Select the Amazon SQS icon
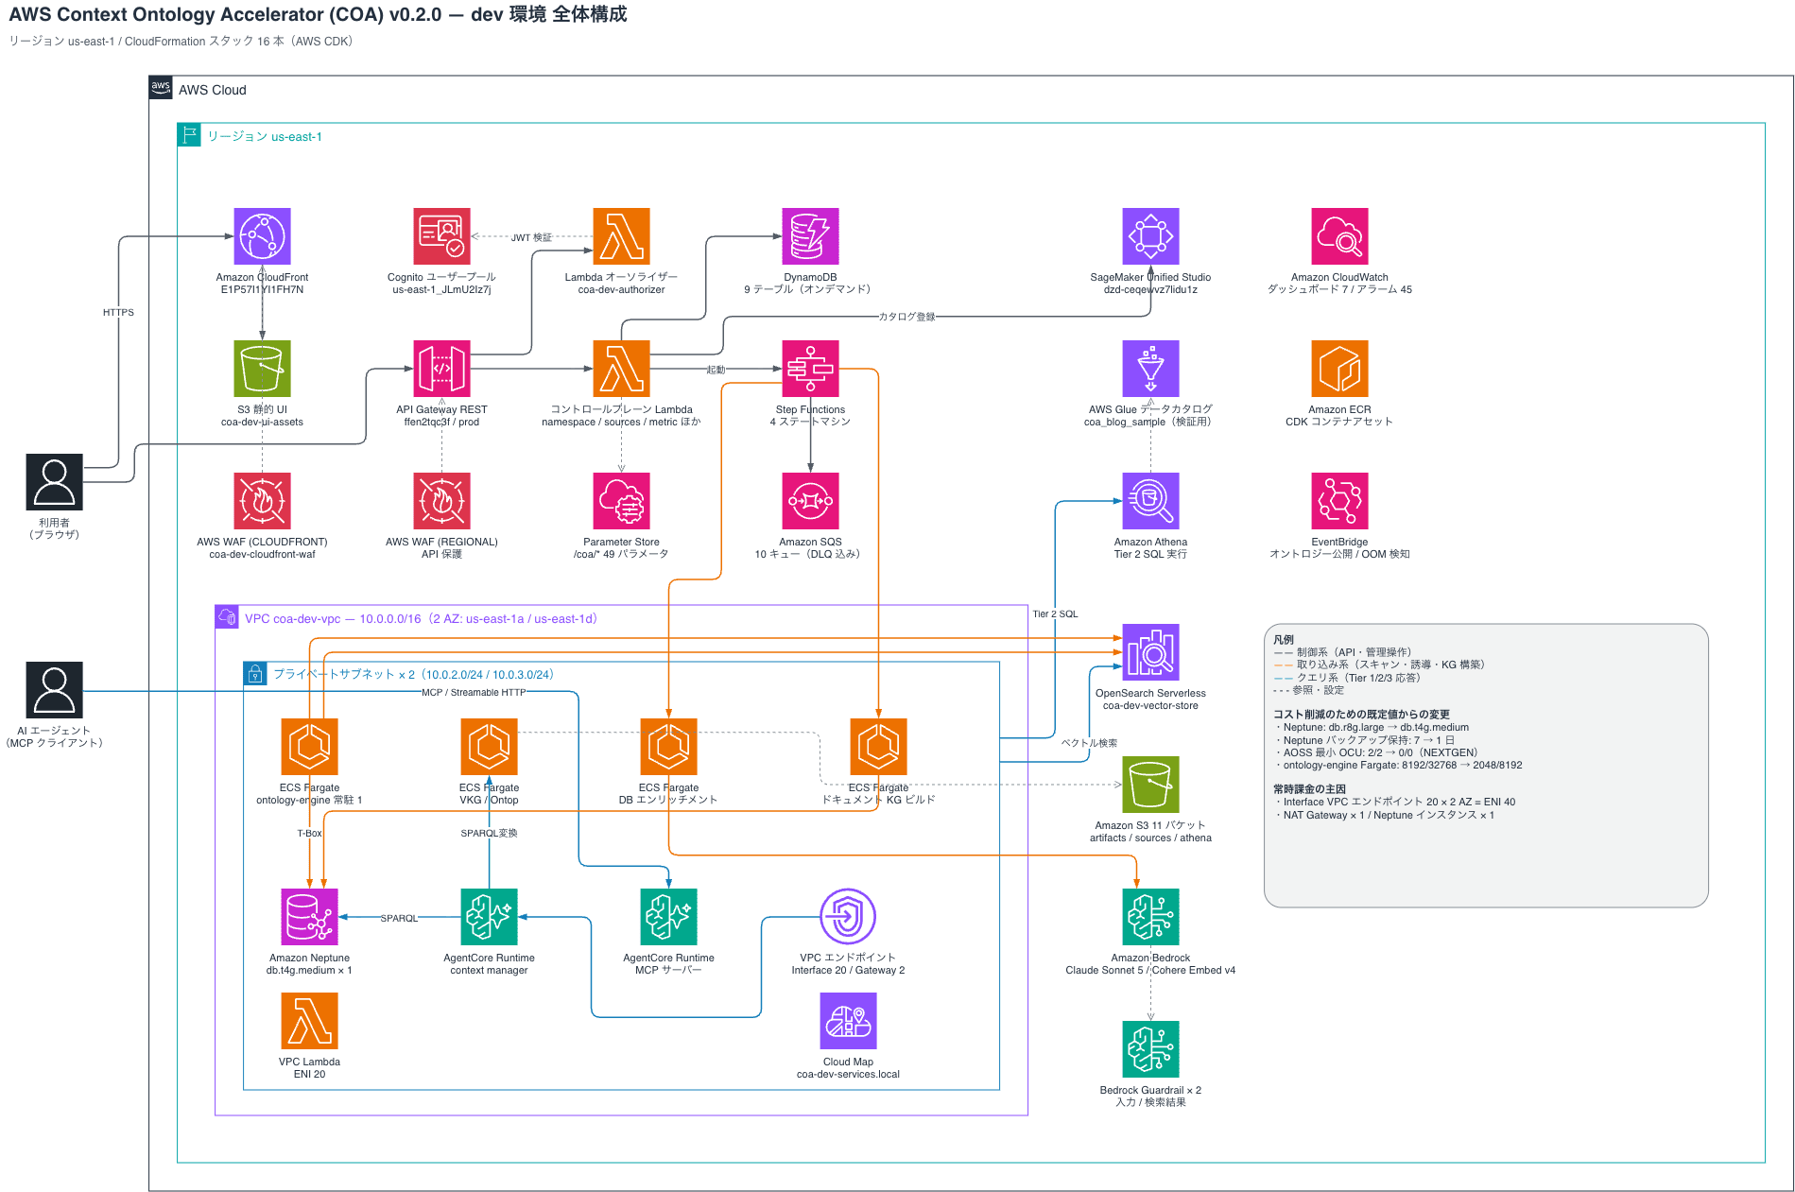The image size is (1795, 1192). click(810, 501)
